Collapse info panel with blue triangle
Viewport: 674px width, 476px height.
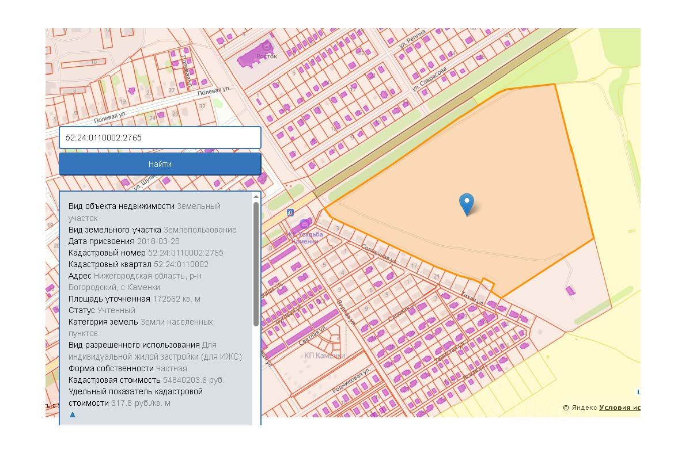[73, 414]
